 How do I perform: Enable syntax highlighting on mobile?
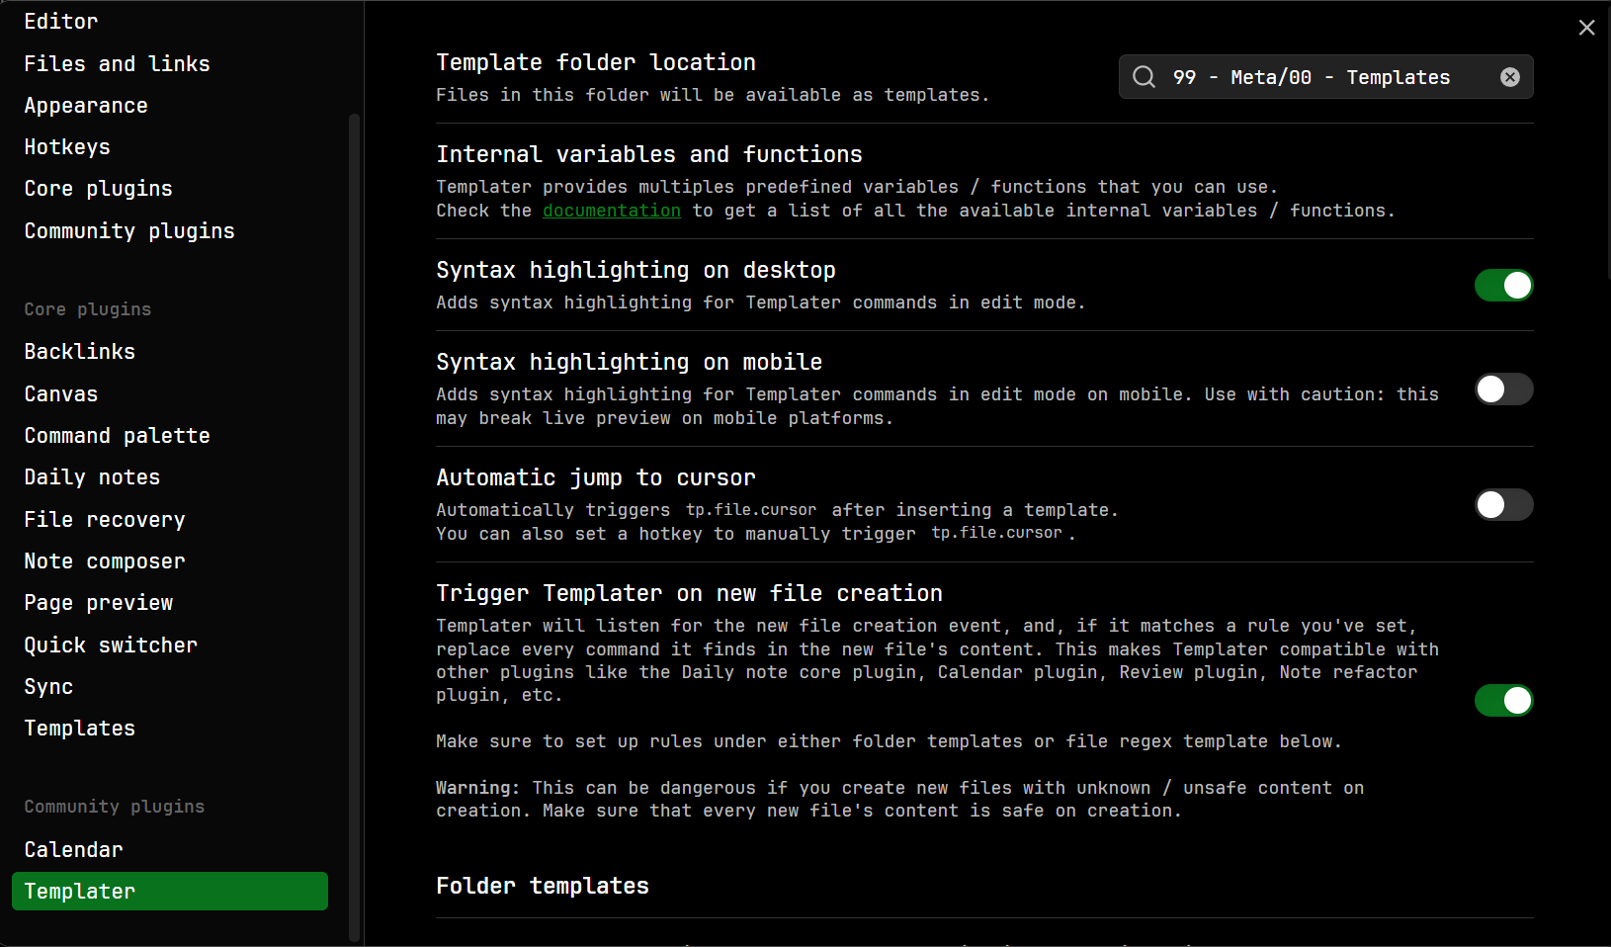point(1502,389)
